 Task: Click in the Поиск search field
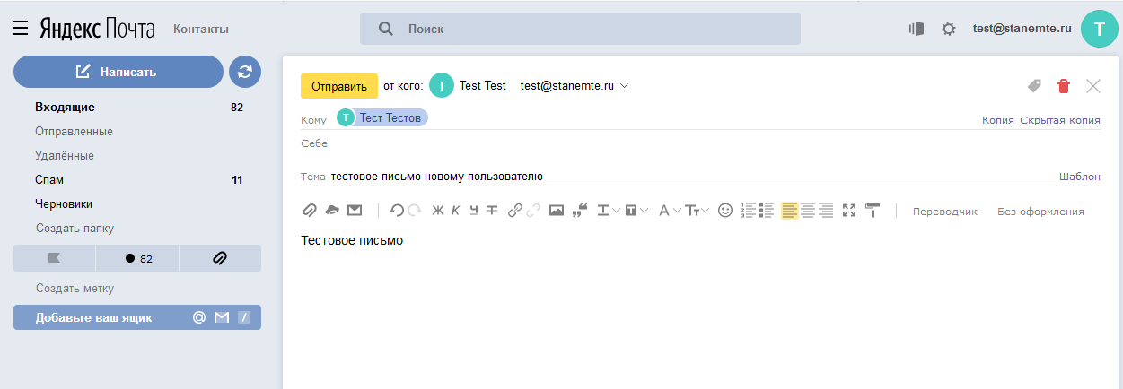coord(592,29)
